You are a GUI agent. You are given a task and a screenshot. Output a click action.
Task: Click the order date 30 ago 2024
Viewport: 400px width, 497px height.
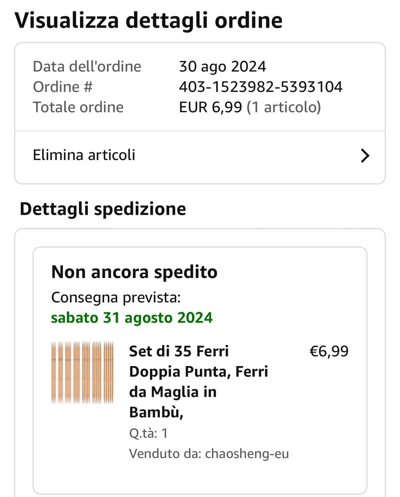pyautogui.click(x=222, y=67)
